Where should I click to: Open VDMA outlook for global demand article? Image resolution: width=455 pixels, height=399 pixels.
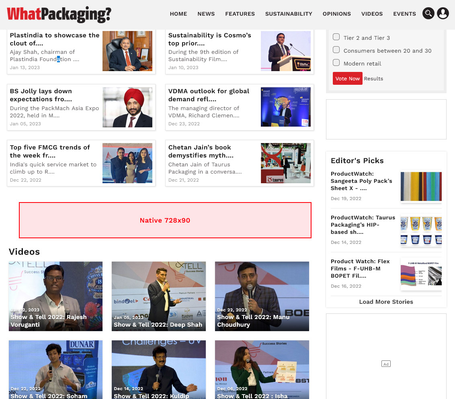(209, 95)
